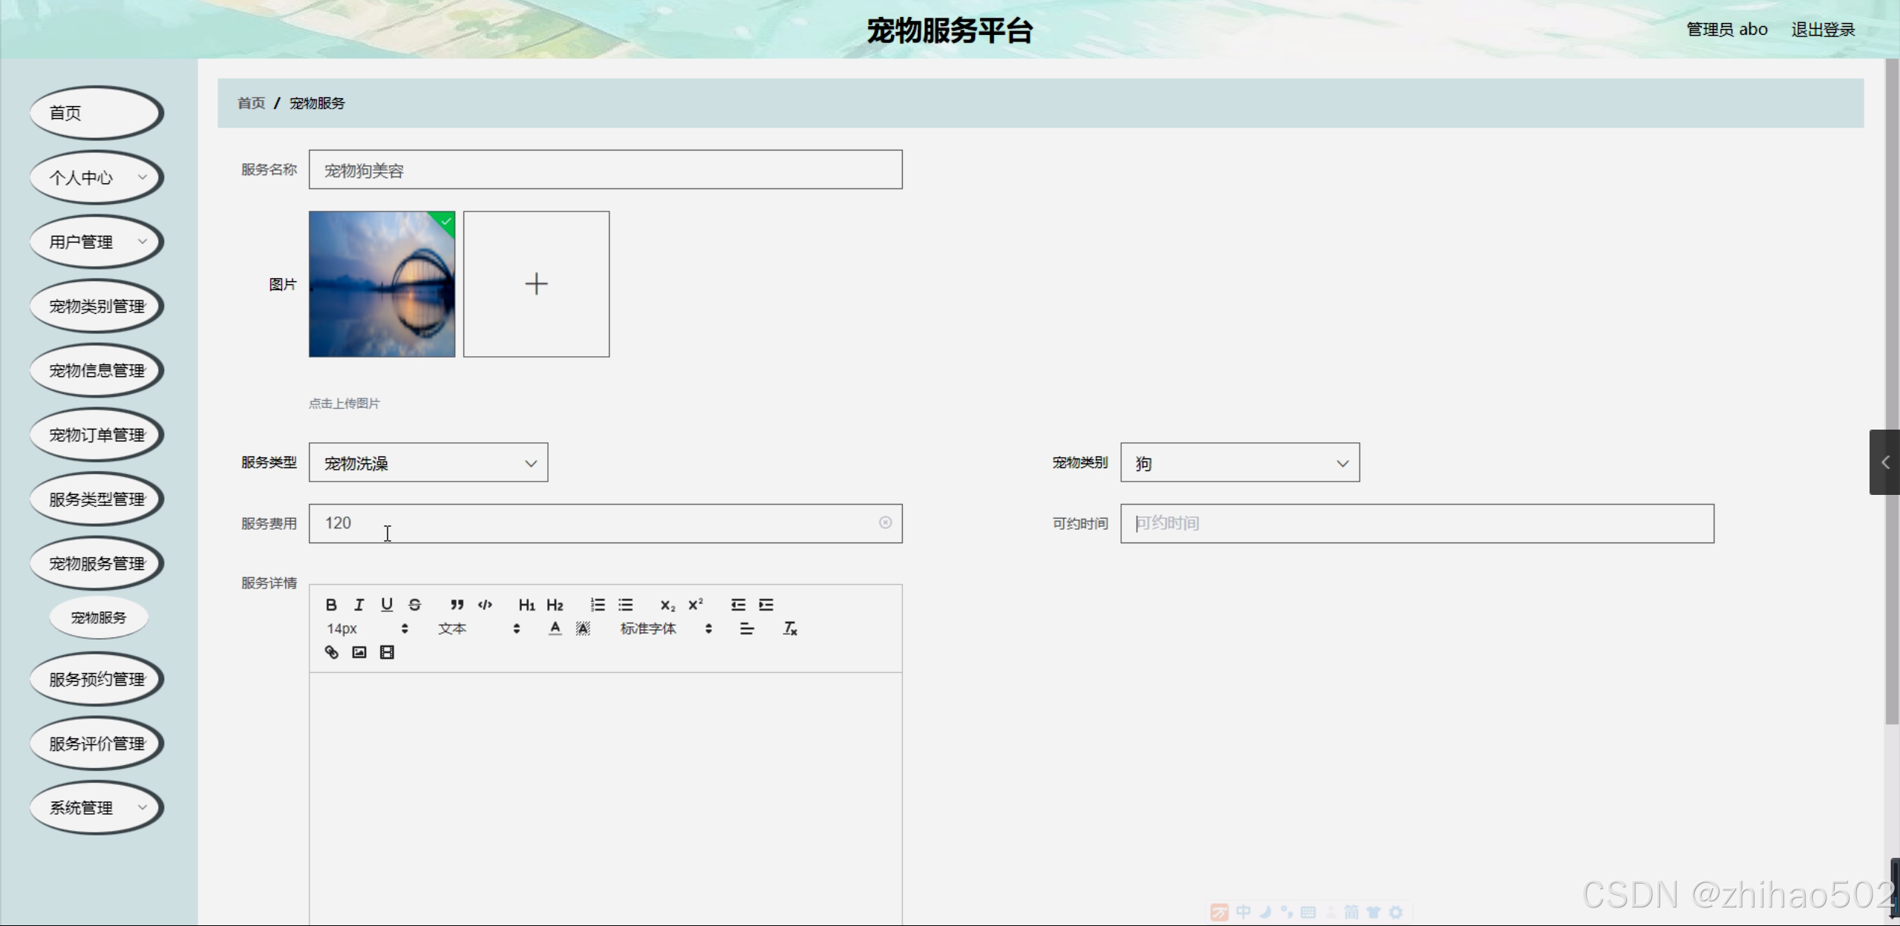The width and height of the screenshot is (1900, 926).
Task: Click the 可约时间 input field
Action: tap(1417, 524)
